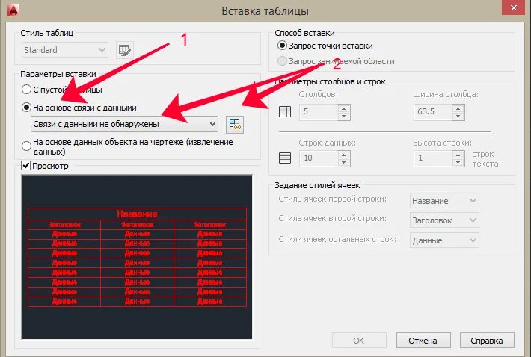Viewport: 531px width, 357px height.
Task: Select На основе связи с данными radio
Action: pyautogui.click(x=79, y=108)
